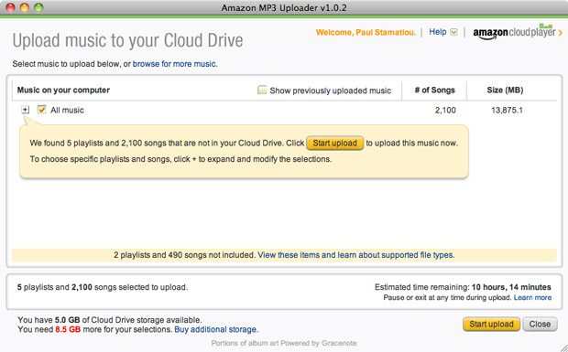The height and width of the screenshot is (352, 568).
Task: Click Buy additional storage link
Action: point(216,329)
